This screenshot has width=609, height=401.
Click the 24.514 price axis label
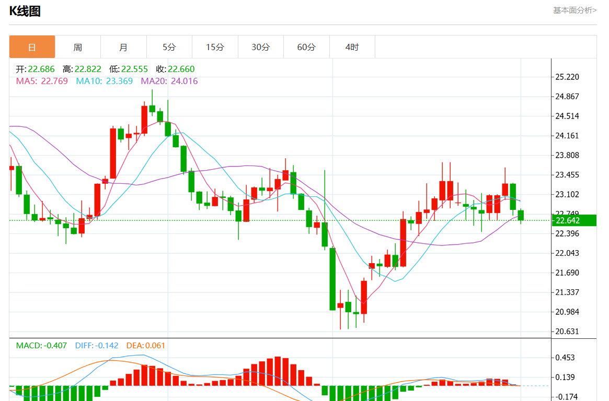567,116
